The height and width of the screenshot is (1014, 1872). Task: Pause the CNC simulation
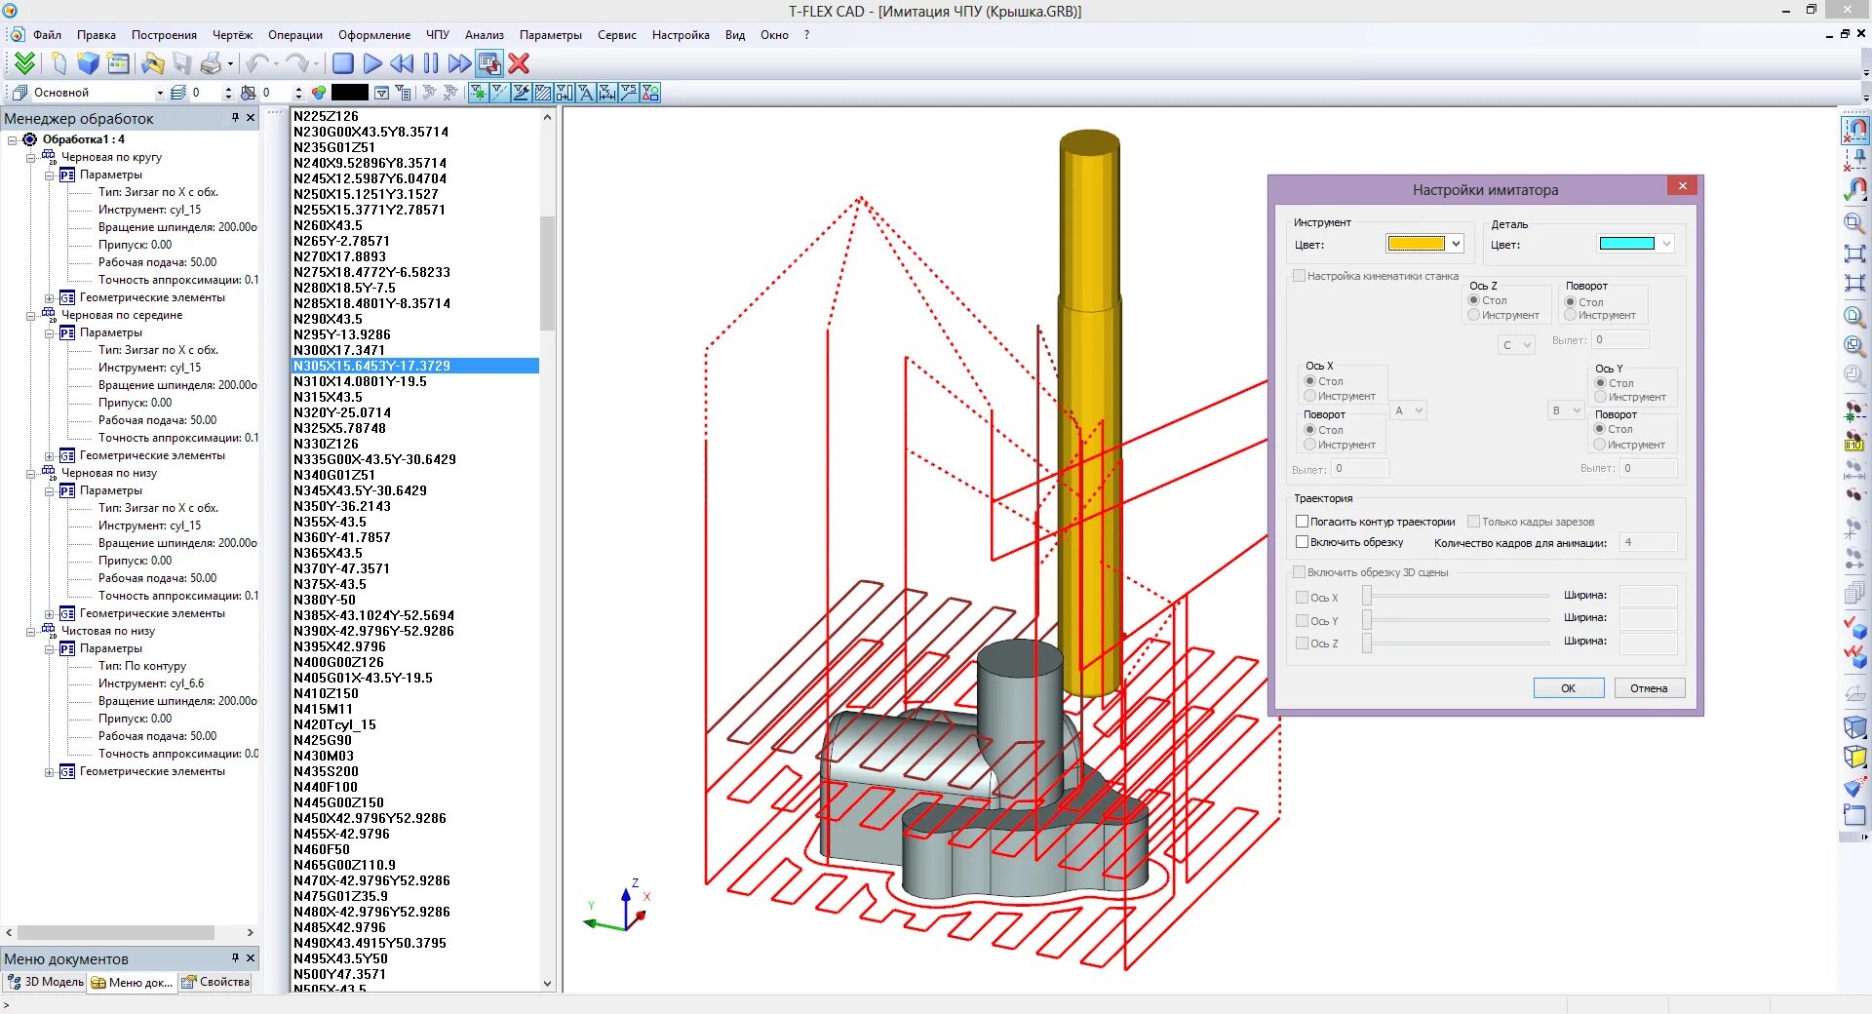coord(430,63)
